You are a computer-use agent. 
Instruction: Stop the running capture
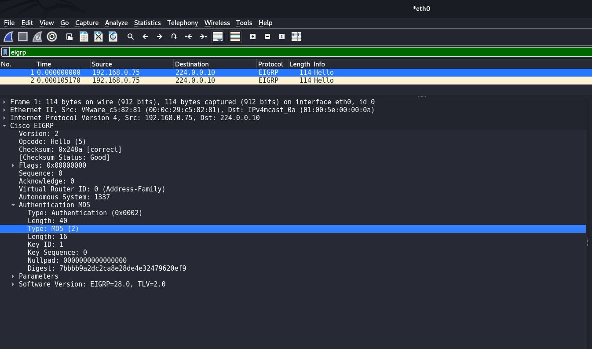coord(22,37)
